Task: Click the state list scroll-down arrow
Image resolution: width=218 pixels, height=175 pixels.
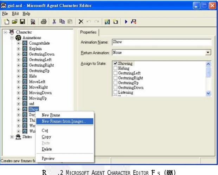Action: pyautogui.click(x=208, y=93)
